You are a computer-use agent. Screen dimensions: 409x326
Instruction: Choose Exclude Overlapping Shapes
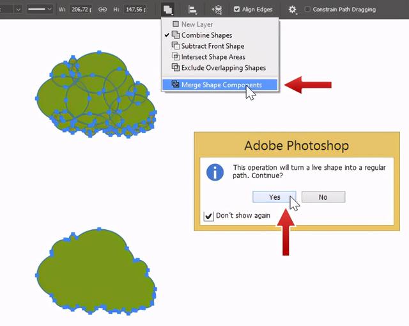(219, 68)
